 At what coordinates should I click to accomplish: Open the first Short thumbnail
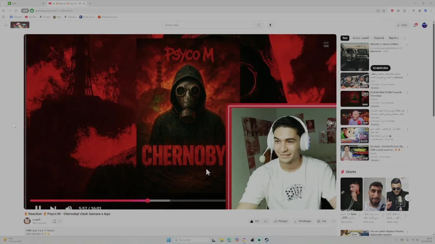click(x=351, y=194)
